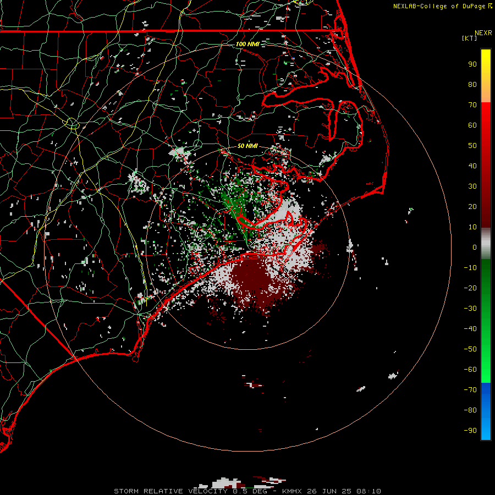Click the -90 scale value
This screenshot has height=495, width=495.
(x=470, y=431)
